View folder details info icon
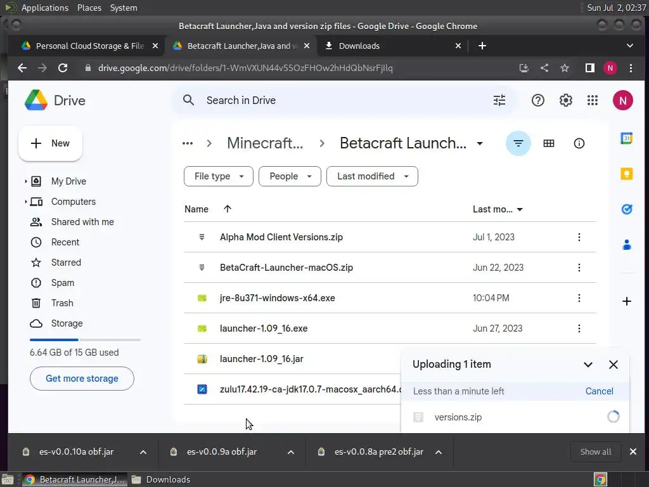 [x=579, y=143]
